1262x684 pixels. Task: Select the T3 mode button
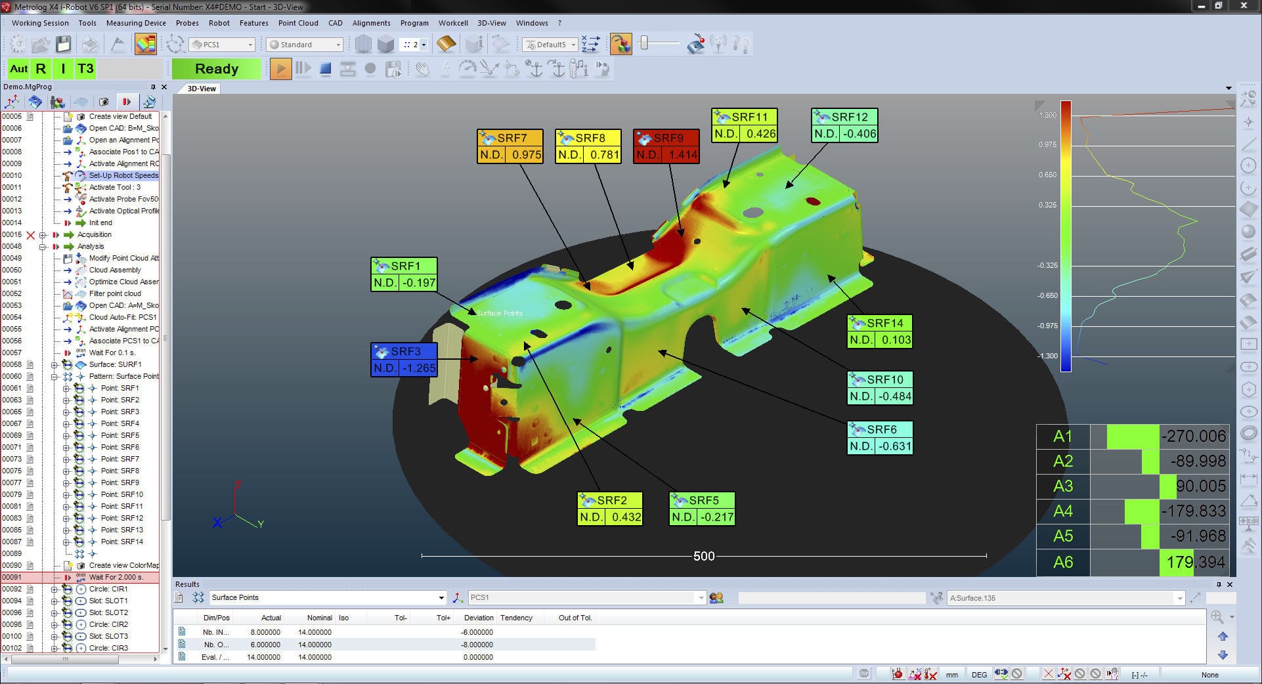pos(85,68)
